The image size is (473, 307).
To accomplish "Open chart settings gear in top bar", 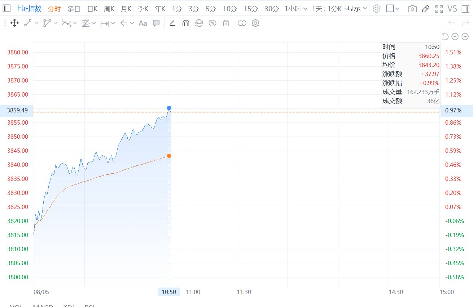I will point(376,9).
